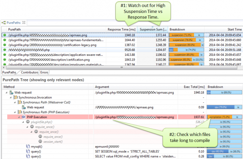This screenshot has height=159, width=243.
Task: Sort by Suspension Sum column header
Action: 153,30
